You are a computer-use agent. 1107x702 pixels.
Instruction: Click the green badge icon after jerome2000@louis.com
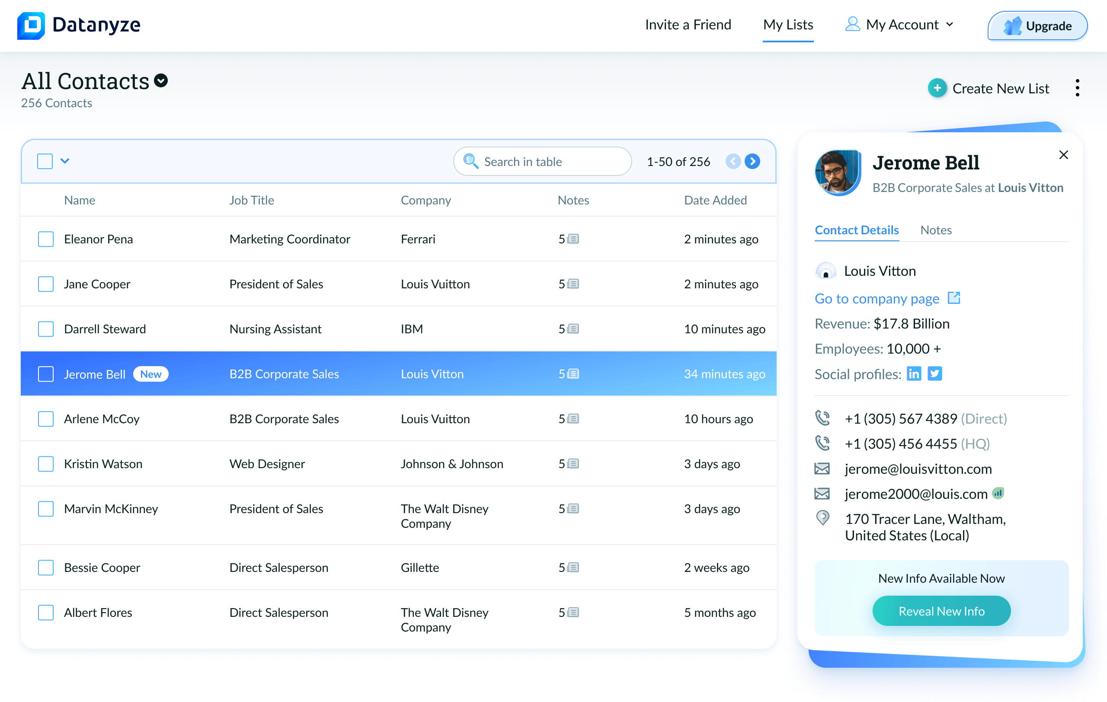(998, 493)
